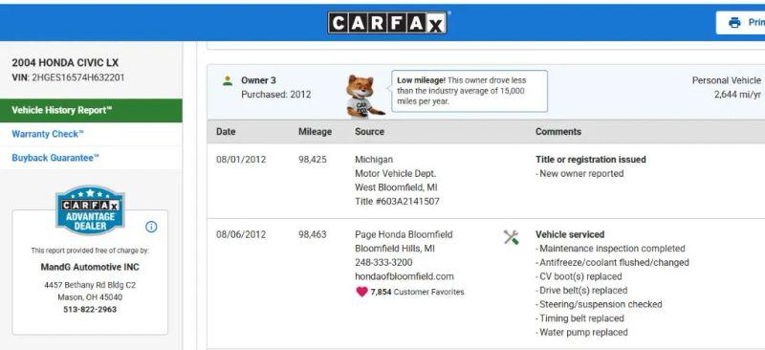Click the Water pump replaced line
Screen dimensions: 765x350
click(x=581, y=333)
